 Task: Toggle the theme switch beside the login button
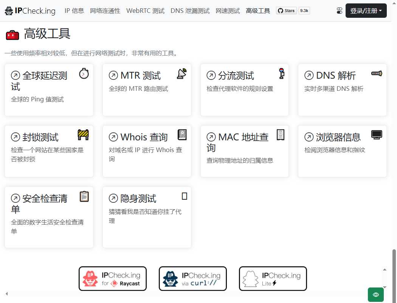pos(339,11)
